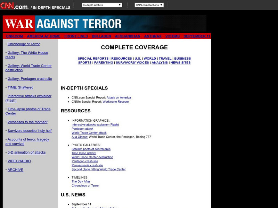This screenshot has height=208, width=278.
Task: Open TIME: Shattered link
Action: click(x=21, y=87)
